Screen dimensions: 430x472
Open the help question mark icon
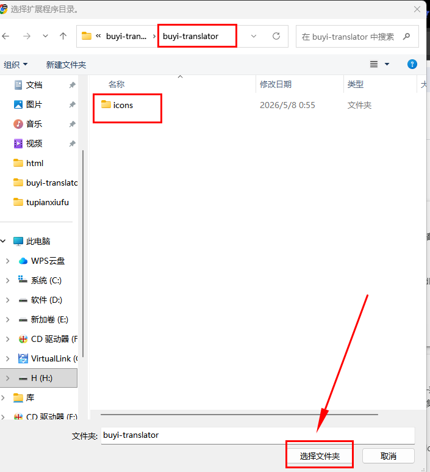coord(412,64)
